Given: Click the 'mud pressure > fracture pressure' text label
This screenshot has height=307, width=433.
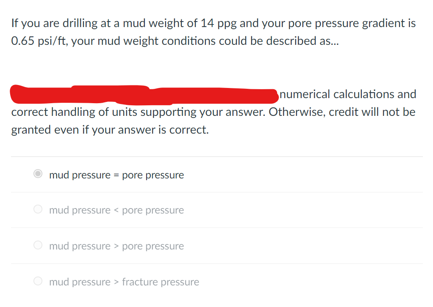Looking at the screenshot, I should 124,282.
